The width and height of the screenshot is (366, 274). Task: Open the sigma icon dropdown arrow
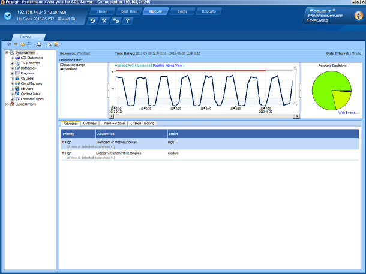[x=34, y=44]
